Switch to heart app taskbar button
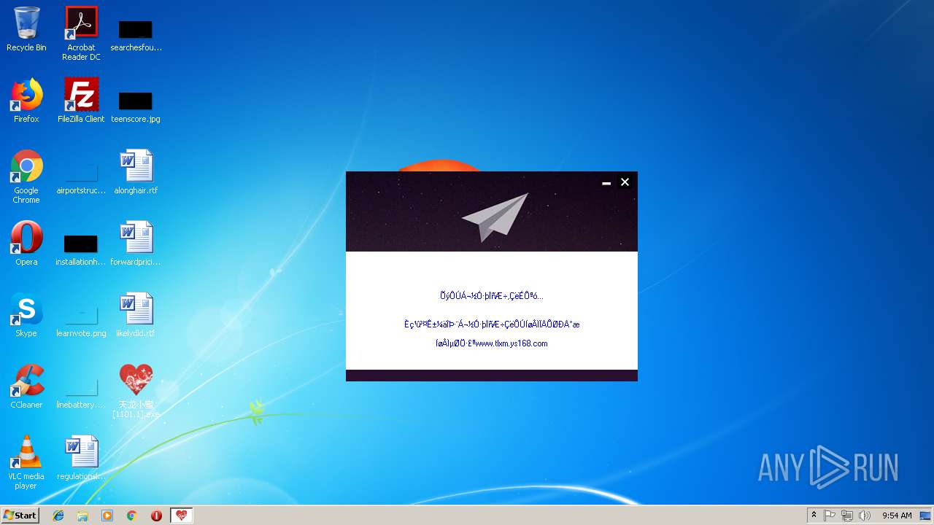 182,516
